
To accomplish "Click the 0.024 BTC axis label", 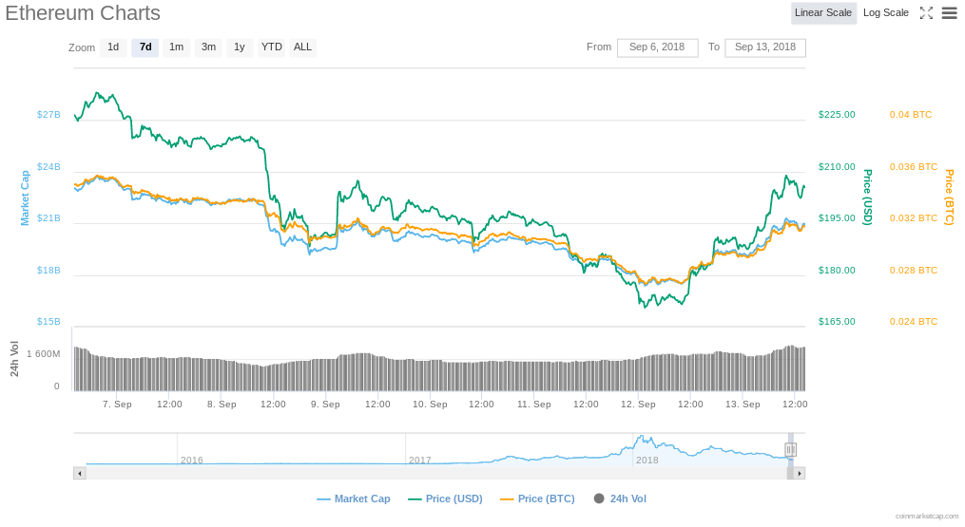I will (914, 322).
